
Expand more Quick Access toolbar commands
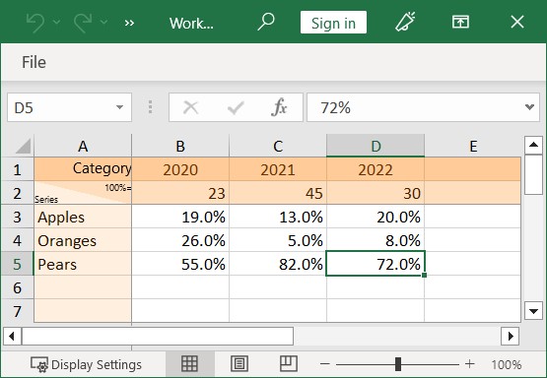(129, 23)
